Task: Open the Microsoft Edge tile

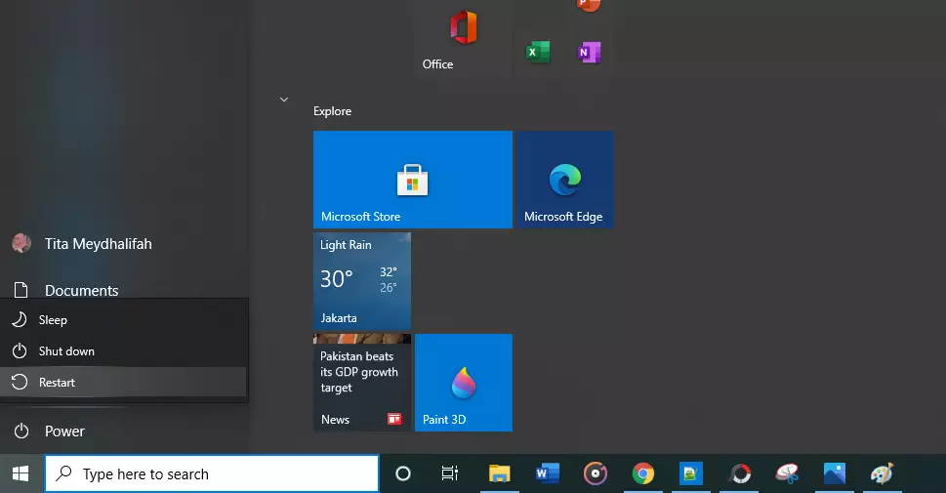Action: click(x=564, y=180)
